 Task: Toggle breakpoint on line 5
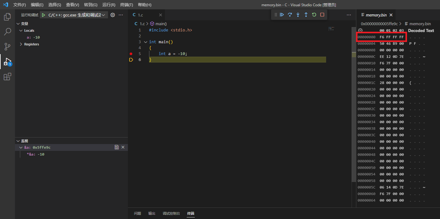point(131,54)
